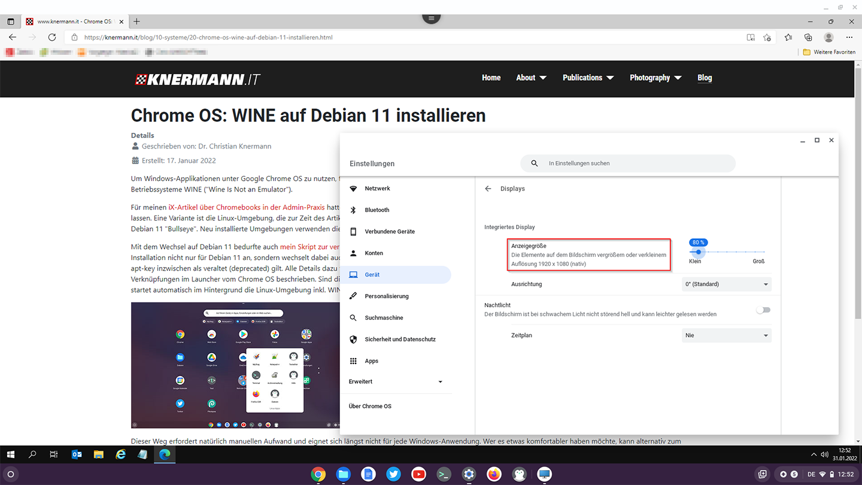This screenshot has width=862, height=485.
Task: Select Sicherheit und Datenschutz in the sidebar
Action: tap(396, 339)
